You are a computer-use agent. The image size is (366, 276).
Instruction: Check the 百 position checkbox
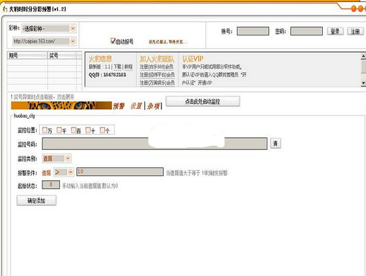pos(73,130)
